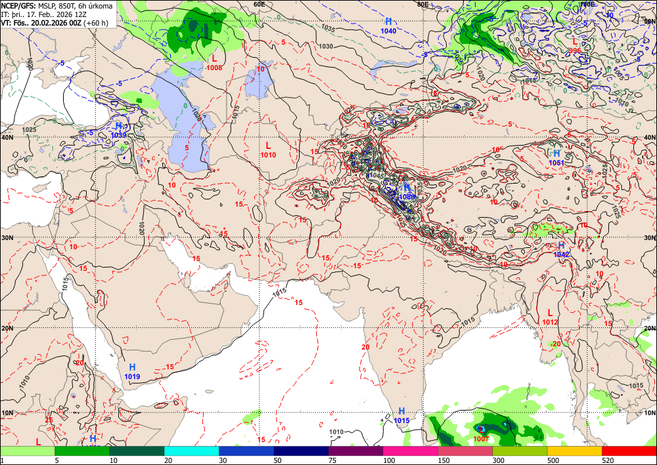Select the VT valid time line

[x=55, y=22]
